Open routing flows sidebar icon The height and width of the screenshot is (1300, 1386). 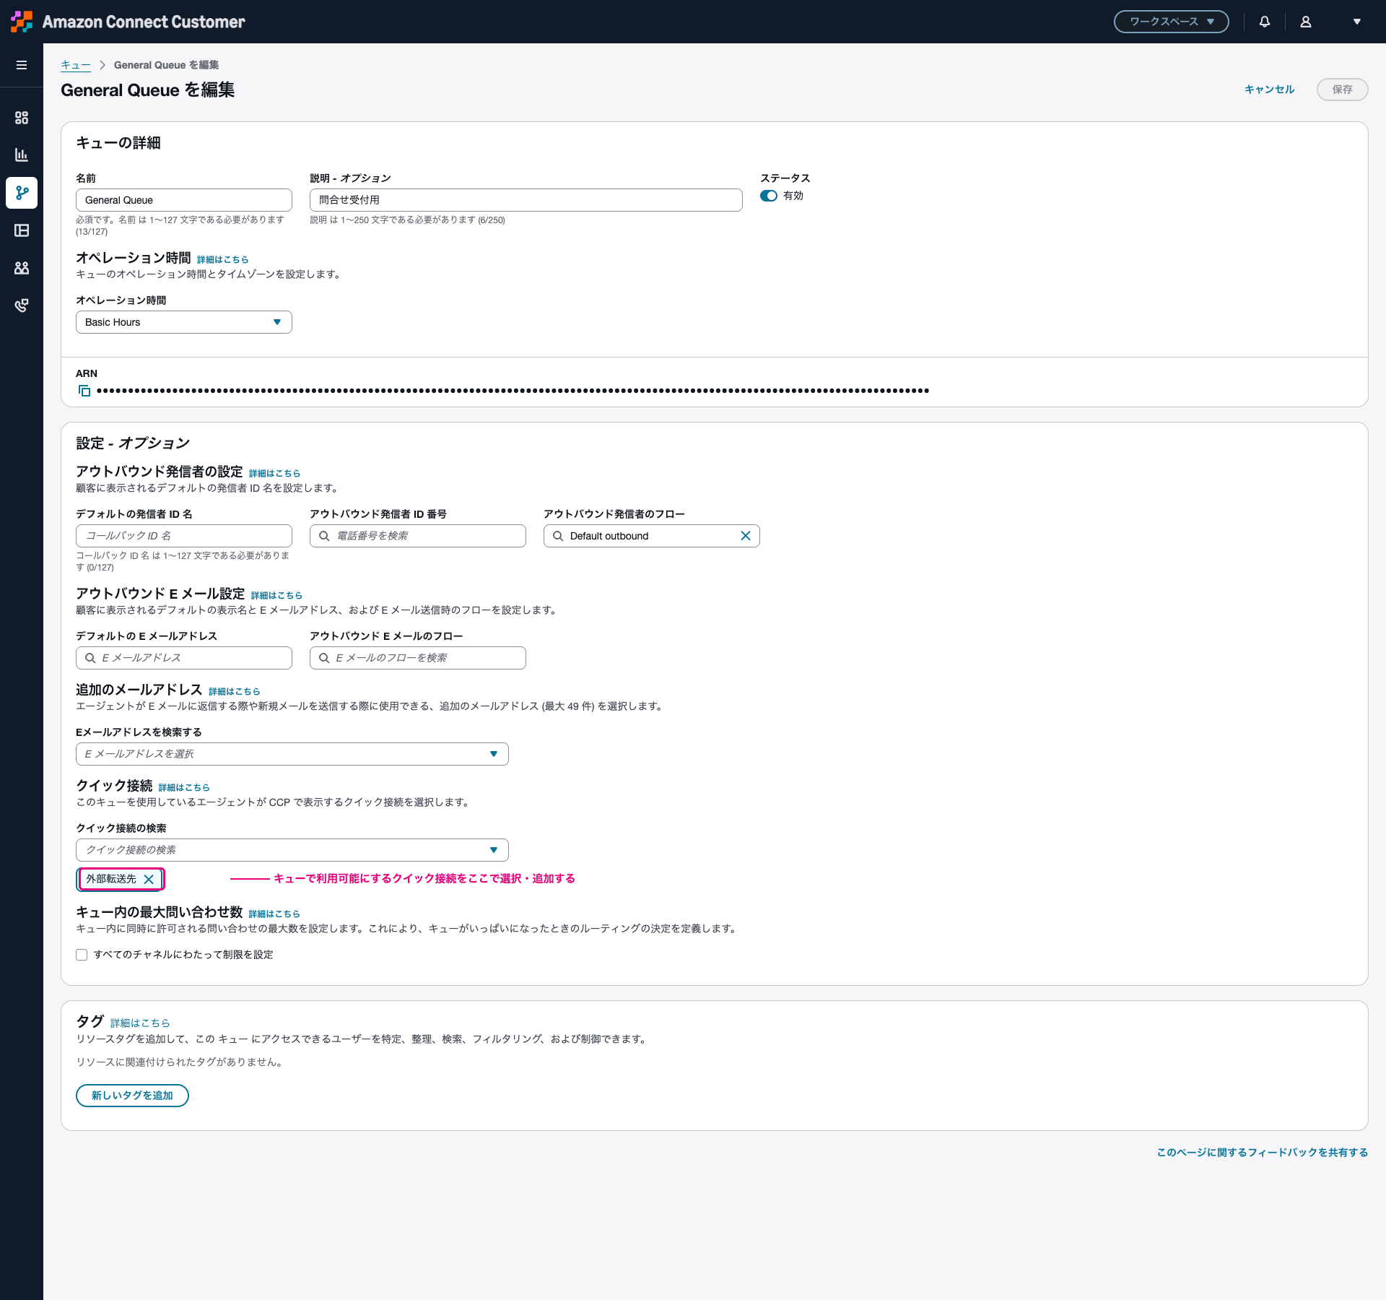click(22, 193)
